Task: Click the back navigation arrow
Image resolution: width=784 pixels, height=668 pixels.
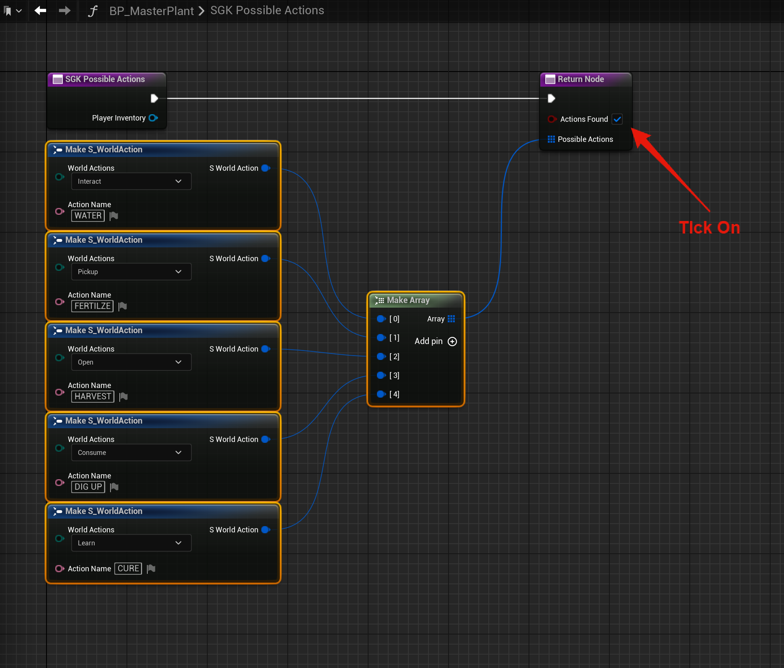Action: coord(40,10)
